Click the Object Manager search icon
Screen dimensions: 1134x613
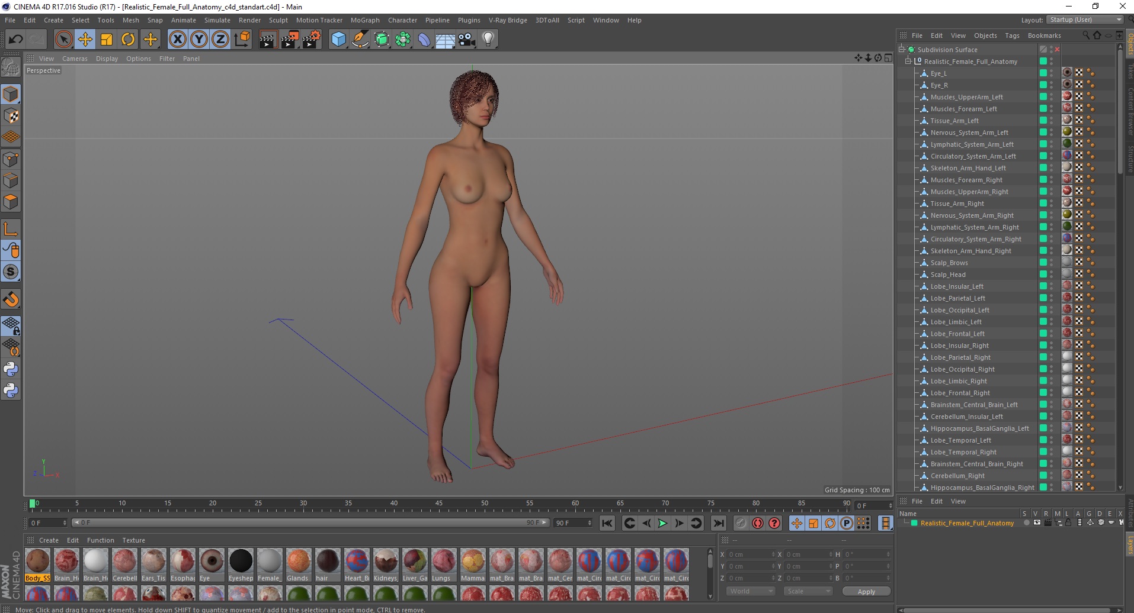[1086, 36]
